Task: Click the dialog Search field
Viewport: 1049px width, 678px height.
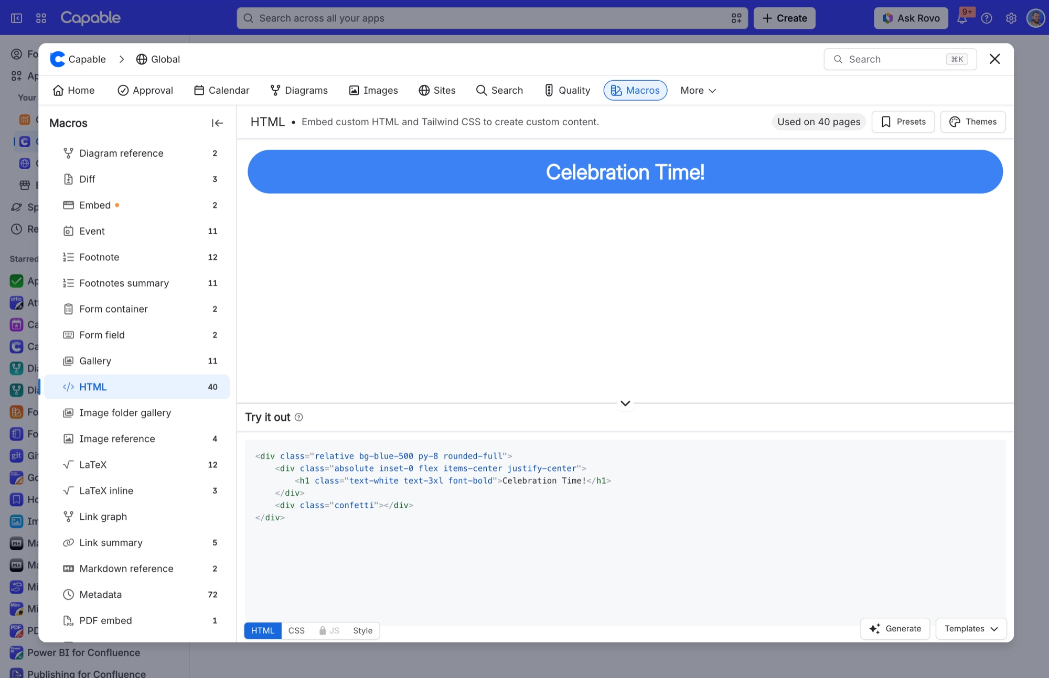Action: (x=900, y=59)
